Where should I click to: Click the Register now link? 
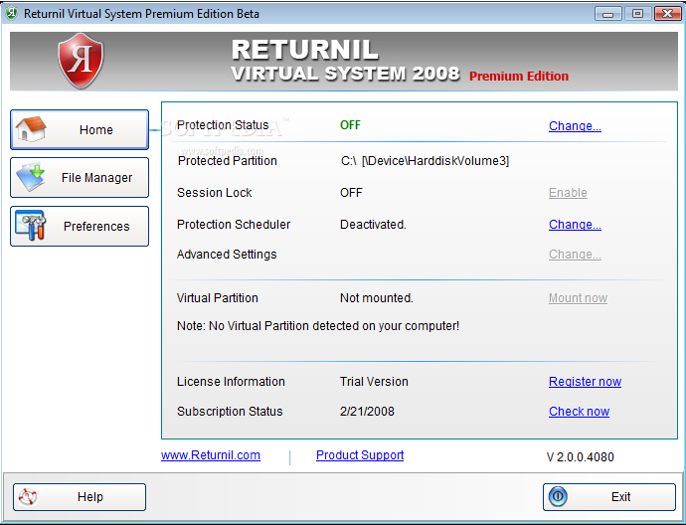click(x=585, y=382)
